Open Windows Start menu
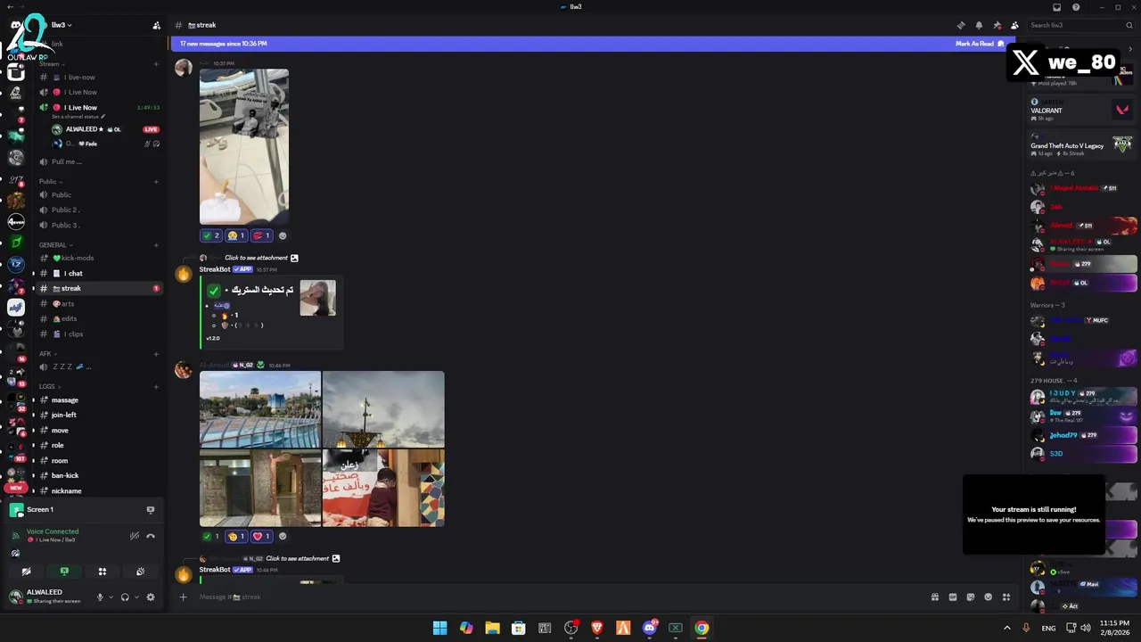1141x642 pixels. tap(440, 628)
